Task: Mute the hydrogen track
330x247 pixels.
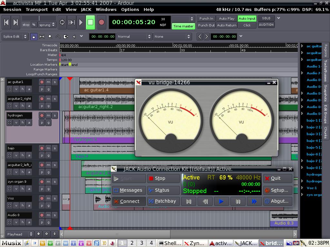Action: pyautogui.click(x=48, y=115)
